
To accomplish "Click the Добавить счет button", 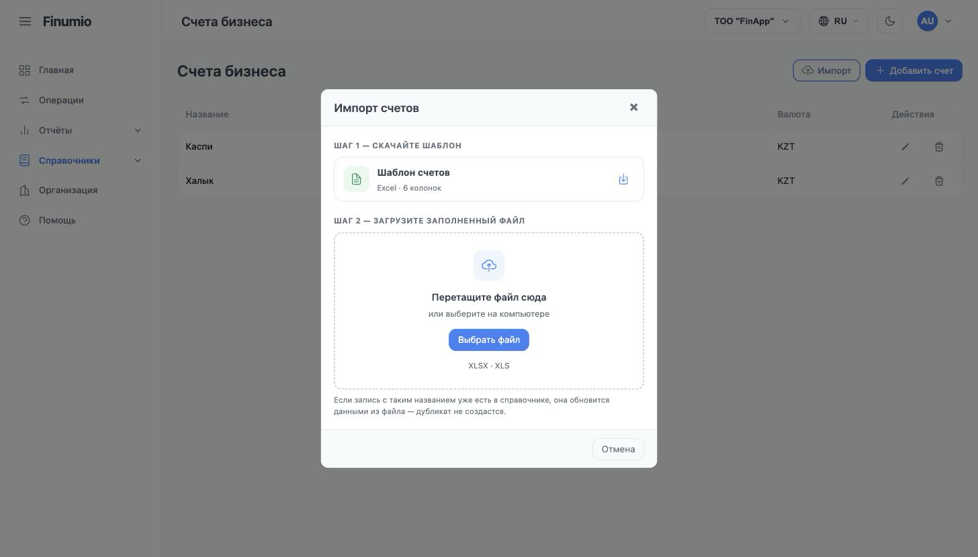I will click(x=914, y=70).
